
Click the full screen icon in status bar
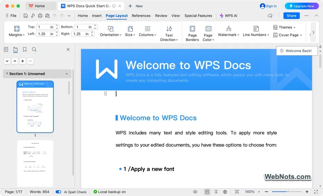click(316, 192)
